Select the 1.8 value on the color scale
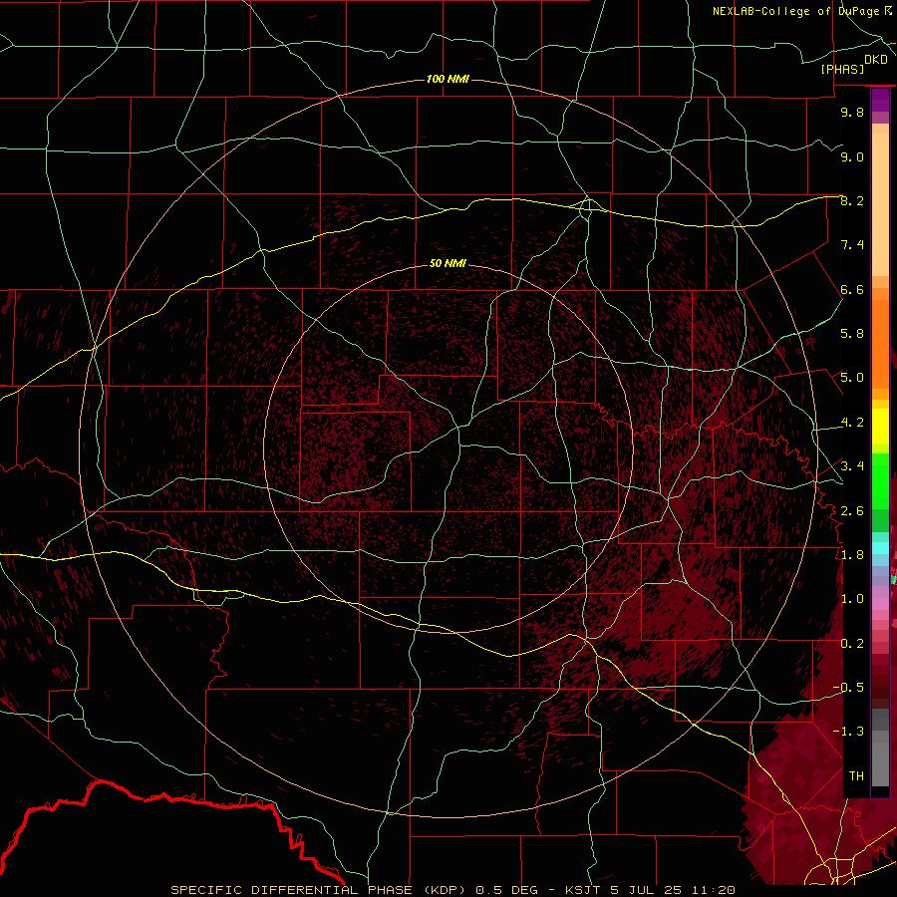Image resolution: width=897 pixels, height=897 pixels. coord(852,555)
